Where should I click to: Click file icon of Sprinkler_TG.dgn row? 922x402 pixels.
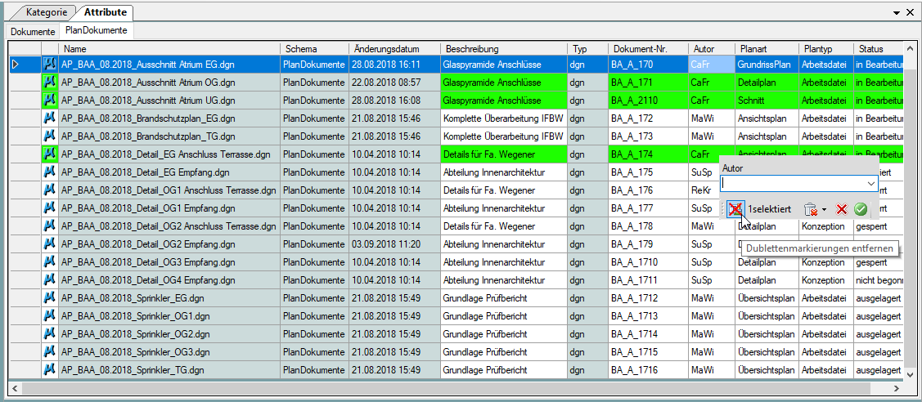[50, 370]
